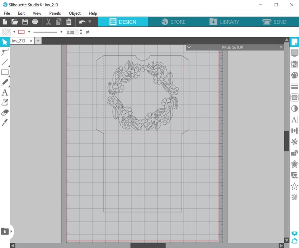Decrease line thickness with down stepper

tap(81, 33)
